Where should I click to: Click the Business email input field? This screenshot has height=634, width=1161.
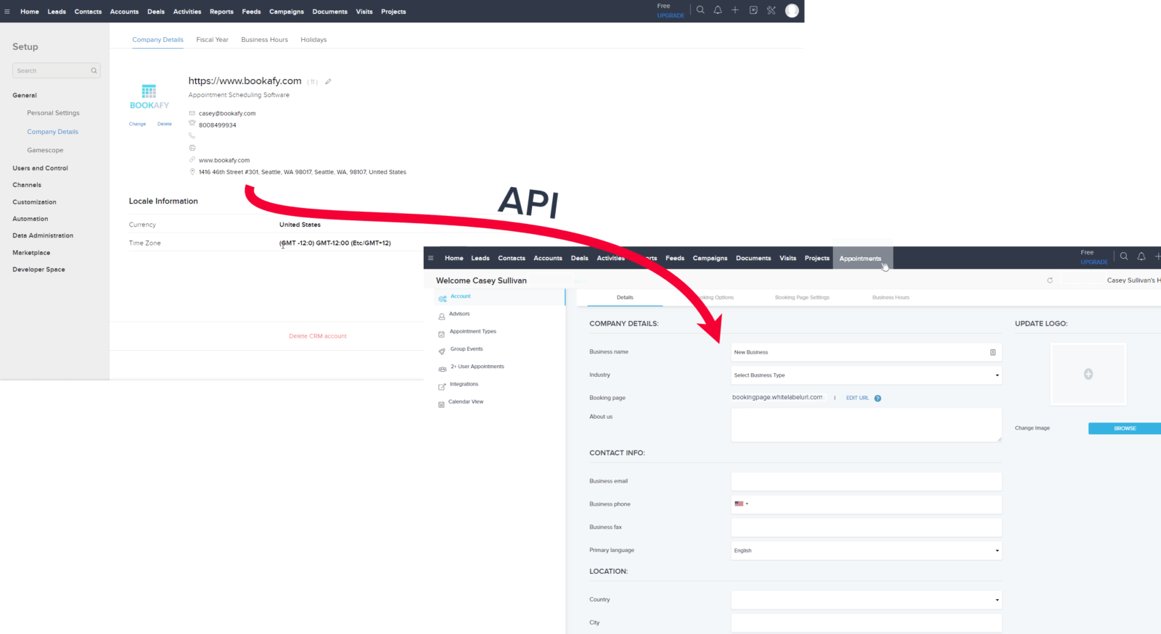(866, 481)
